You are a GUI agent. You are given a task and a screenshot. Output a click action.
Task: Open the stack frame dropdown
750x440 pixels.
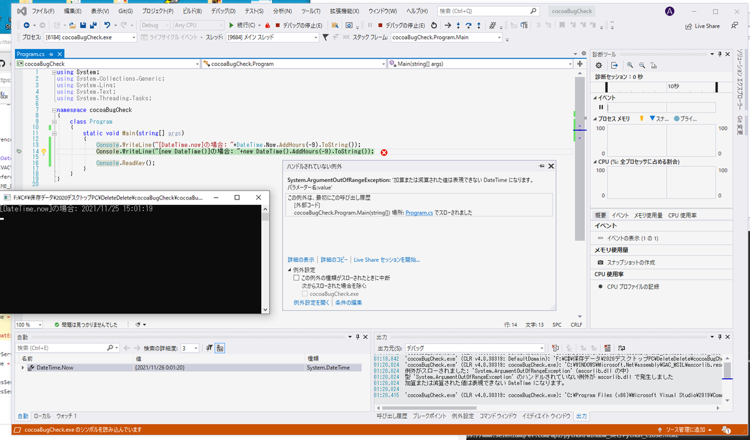[x=446, y=37]
